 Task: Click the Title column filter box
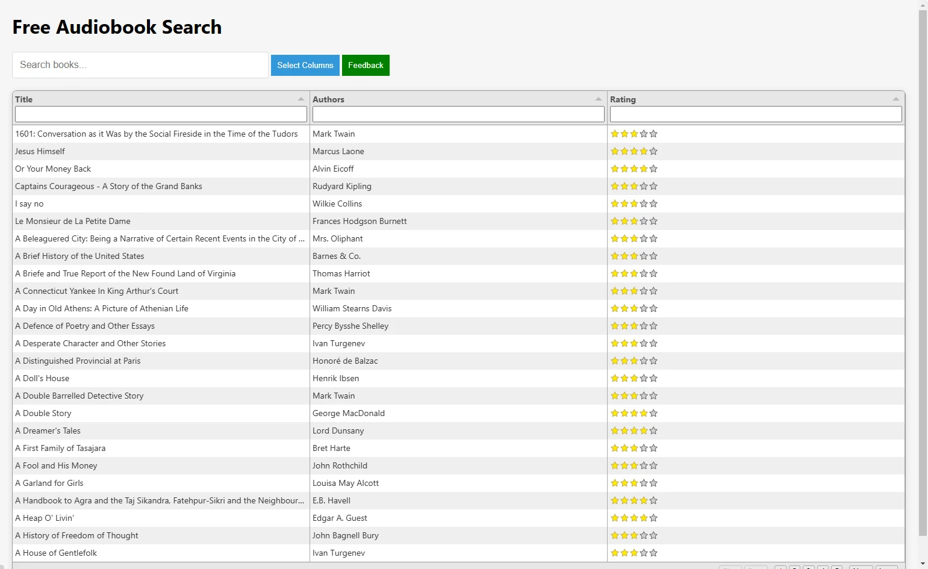coord(161,114)
